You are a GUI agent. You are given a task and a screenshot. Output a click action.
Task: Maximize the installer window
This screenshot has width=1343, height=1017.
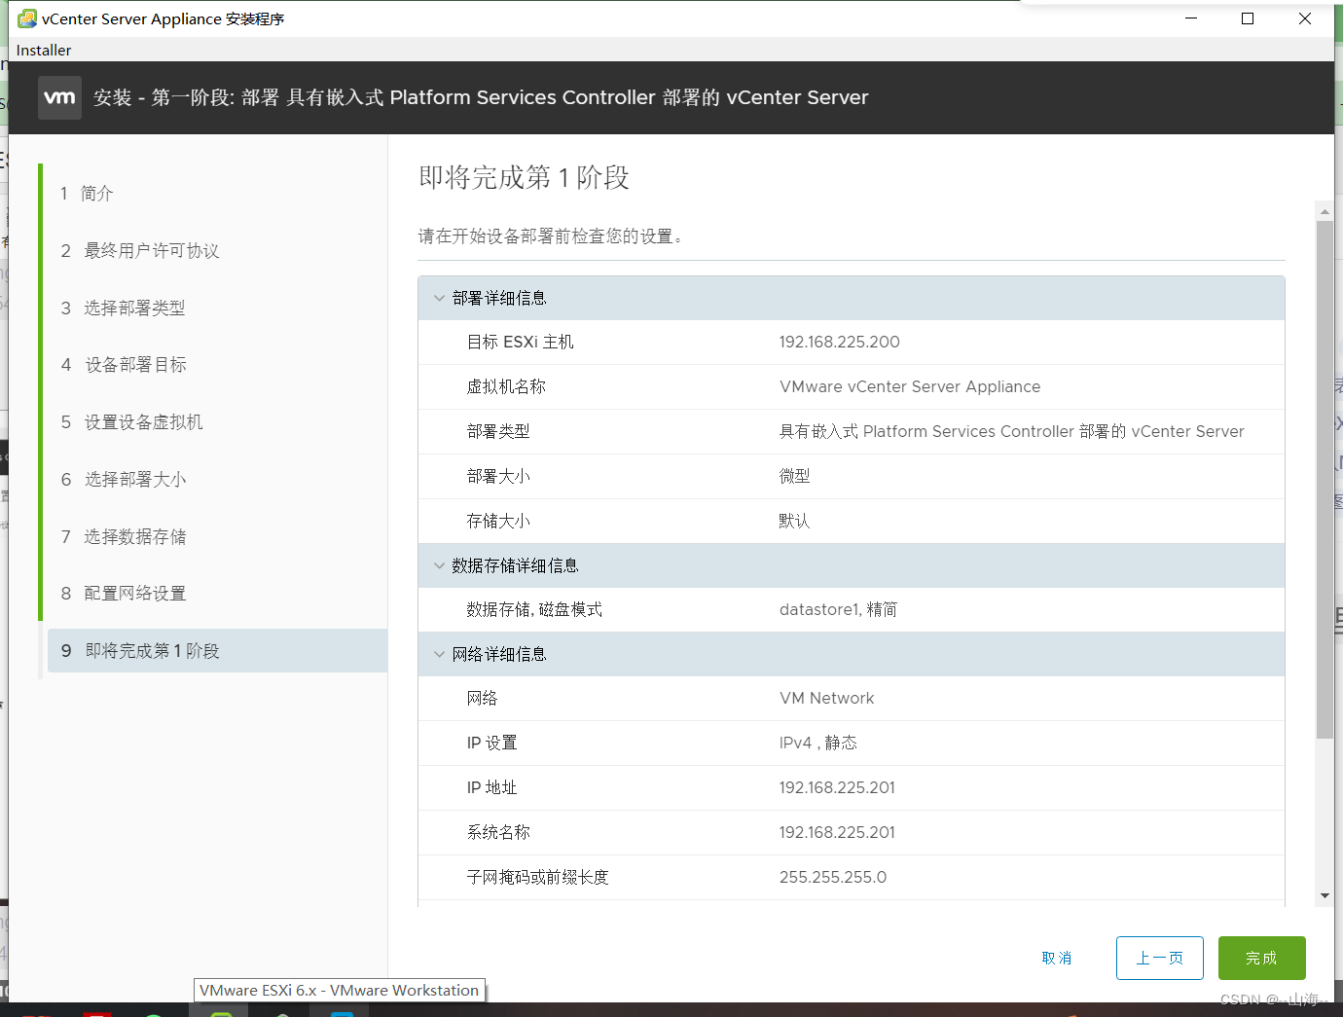(1248, 18)
